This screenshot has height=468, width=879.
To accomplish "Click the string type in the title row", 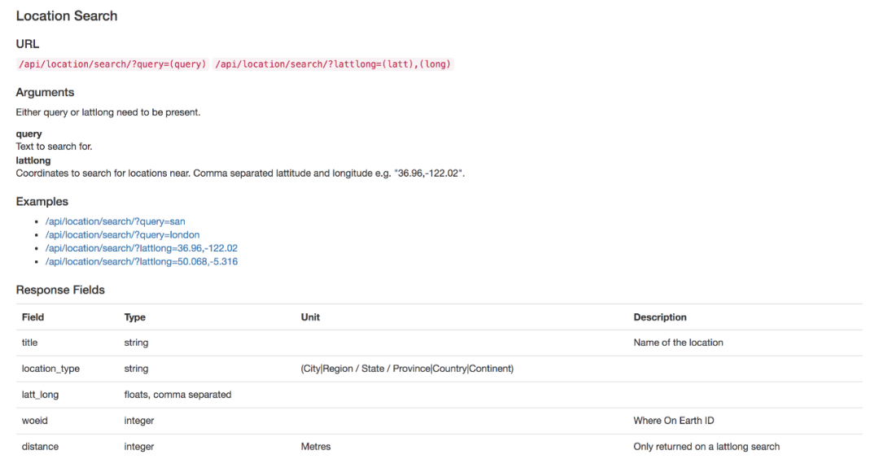I will [136, 343].
